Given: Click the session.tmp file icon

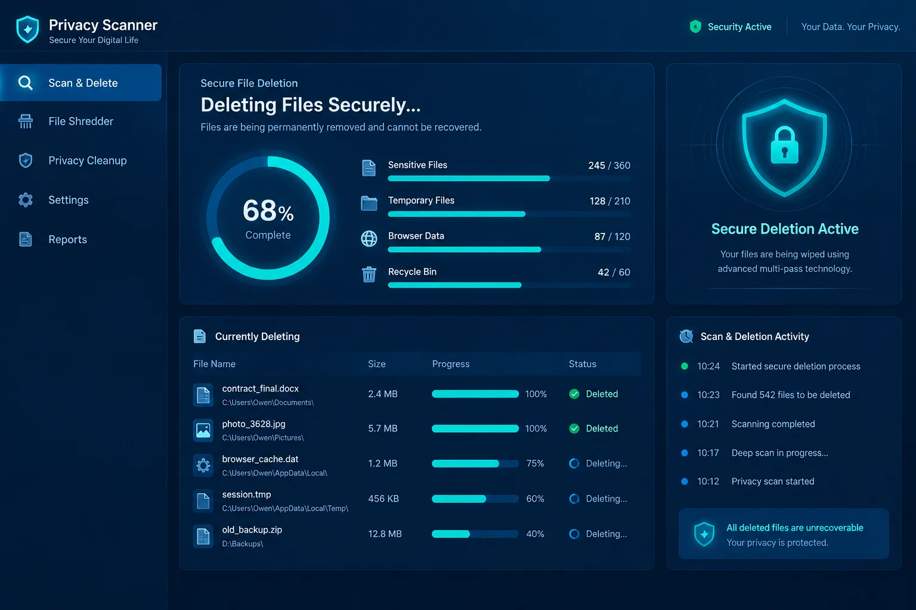Looking at the screenshot, I should [203, 501].
